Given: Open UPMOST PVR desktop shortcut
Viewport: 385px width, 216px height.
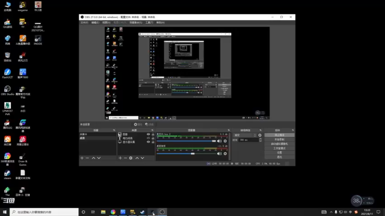Looking at the screenshot, I should point(7,109).
